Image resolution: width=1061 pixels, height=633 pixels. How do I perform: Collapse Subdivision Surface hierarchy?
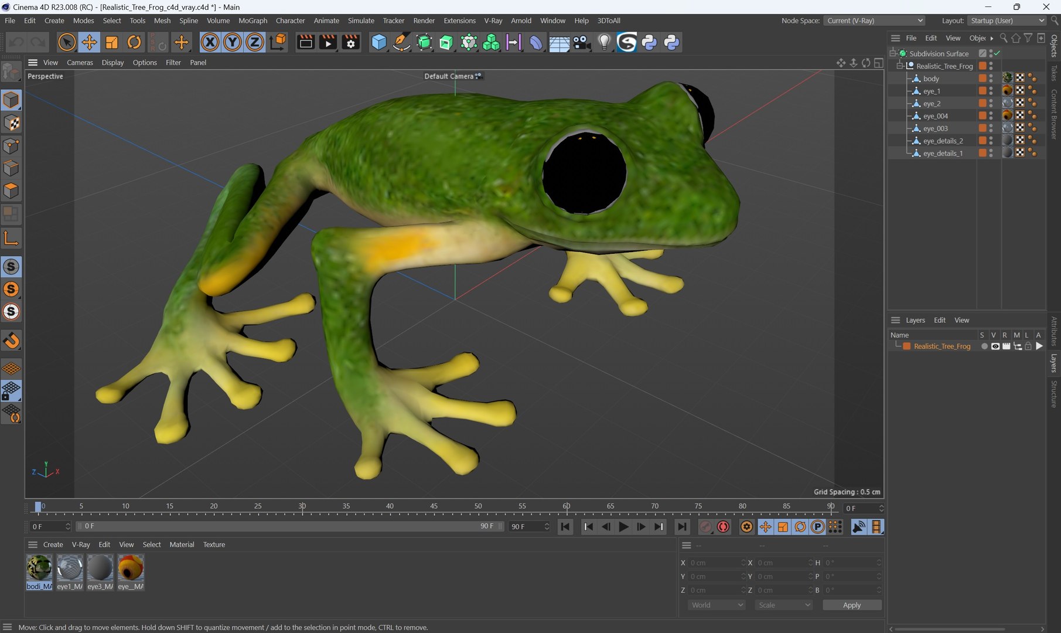tap(893, 53)
